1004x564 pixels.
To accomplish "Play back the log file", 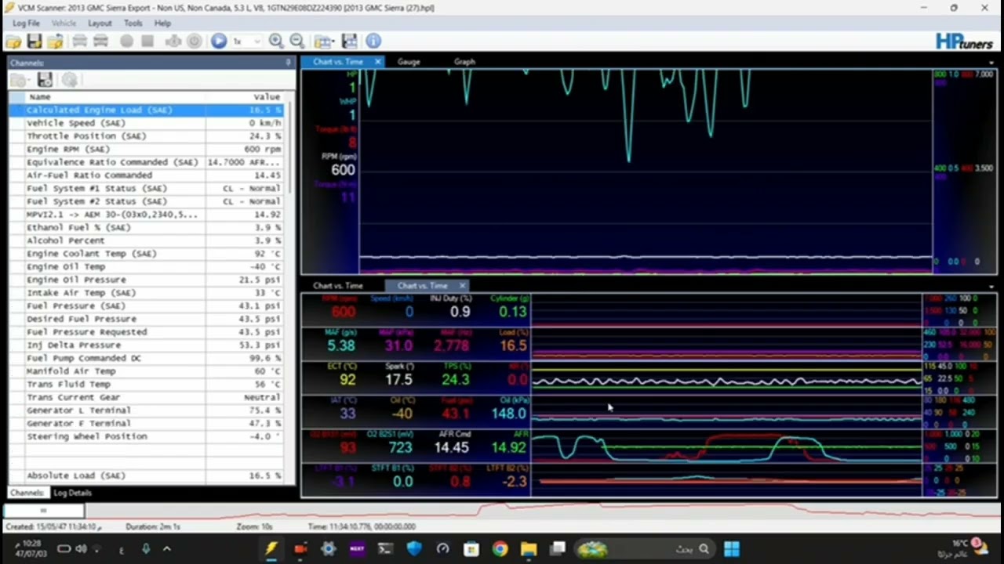I will 219,41.
